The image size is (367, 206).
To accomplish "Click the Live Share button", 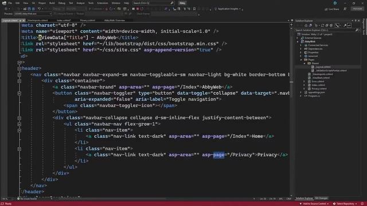I will point(332,9).
